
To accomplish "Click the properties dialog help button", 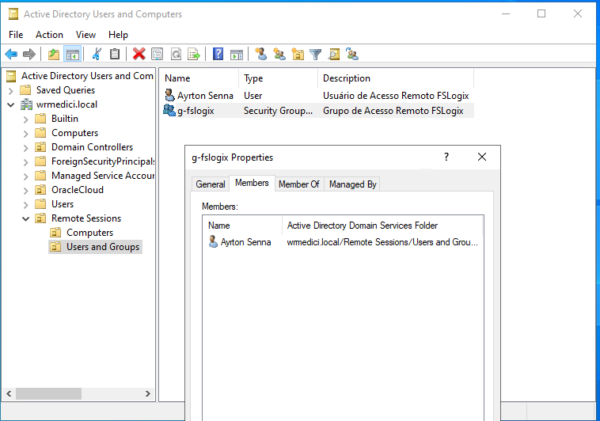I will pos(446,157).
